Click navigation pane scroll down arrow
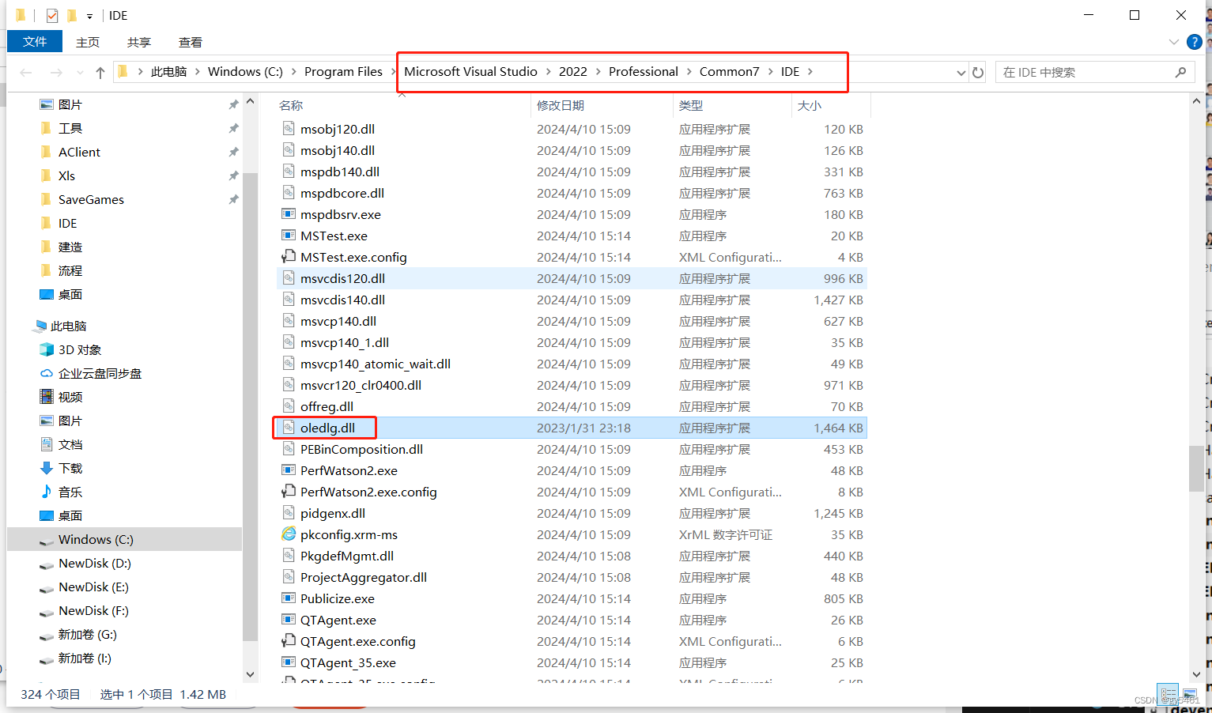 click(x=251, y=674)
